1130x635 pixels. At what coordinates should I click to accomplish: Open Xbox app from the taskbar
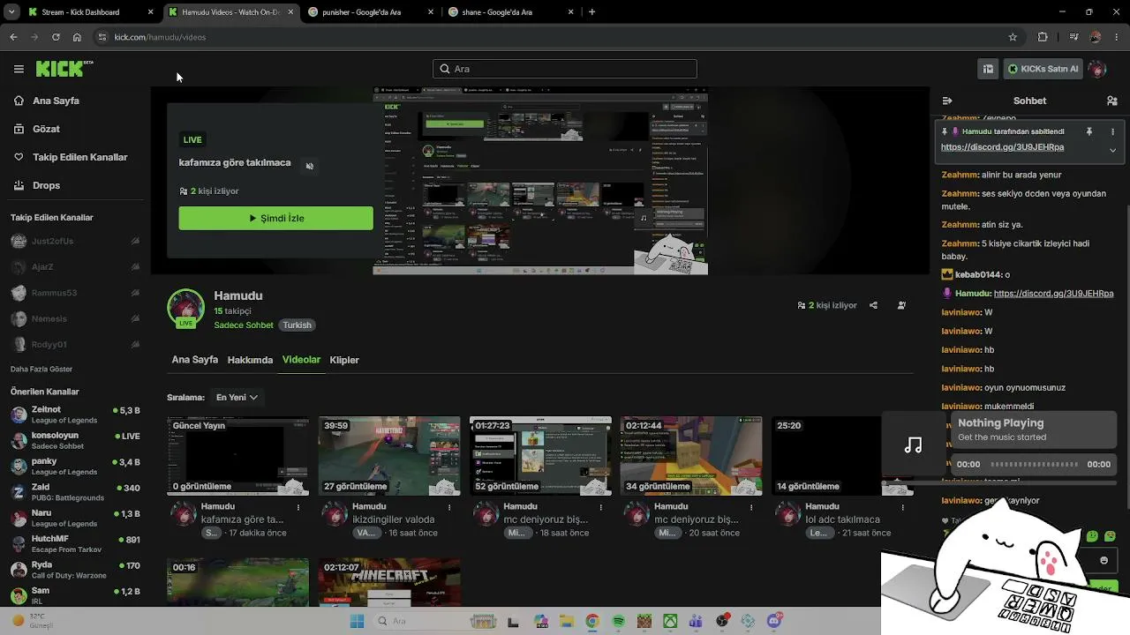coord(670,621)
